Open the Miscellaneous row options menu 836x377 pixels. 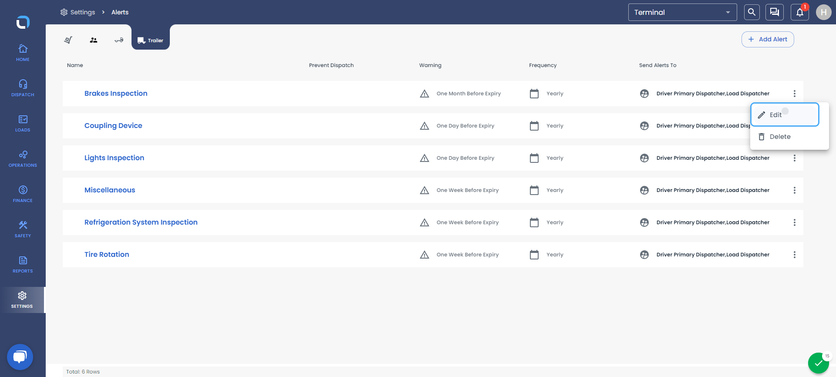(x=795, y=190)
